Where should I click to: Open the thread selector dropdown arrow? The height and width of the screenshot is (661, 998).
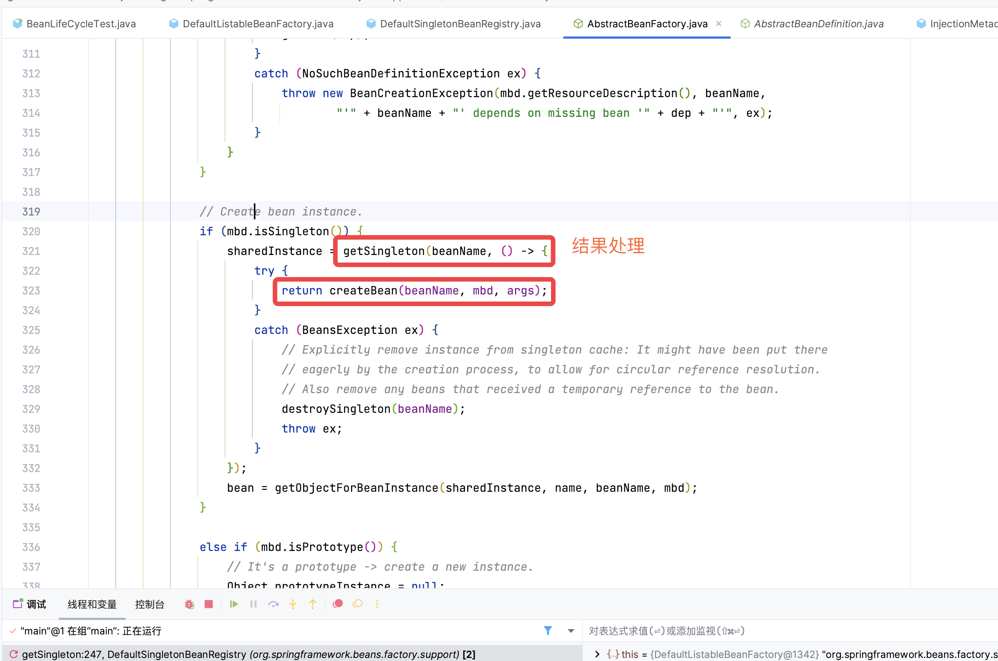pyautogui.click(x=571, y=631)
